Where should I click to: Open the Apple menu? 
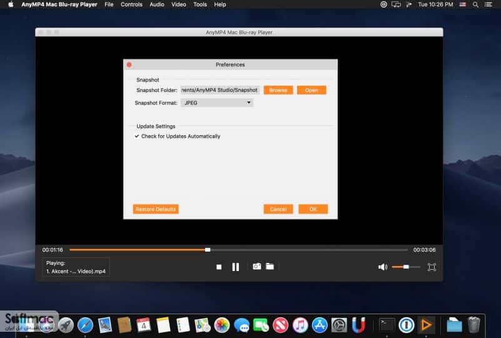click(x=11, y=4)
